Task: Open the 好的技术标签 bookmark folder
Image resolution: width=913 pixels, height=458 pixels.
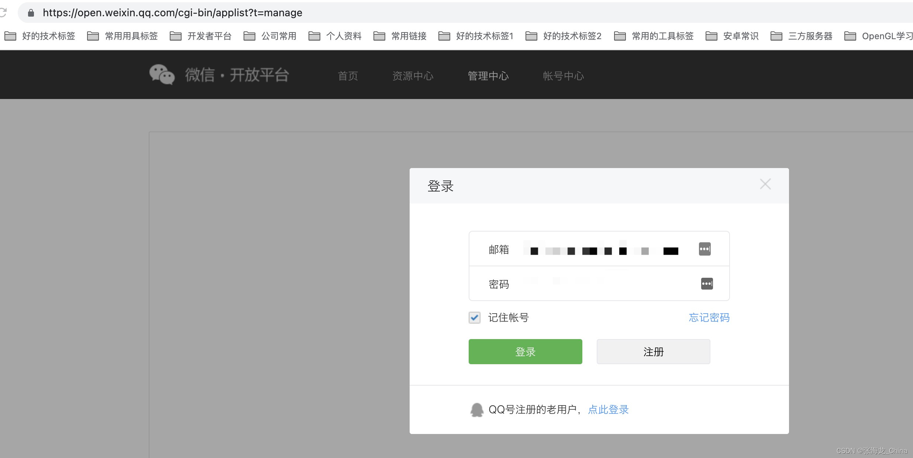Action: click(40, 36)
